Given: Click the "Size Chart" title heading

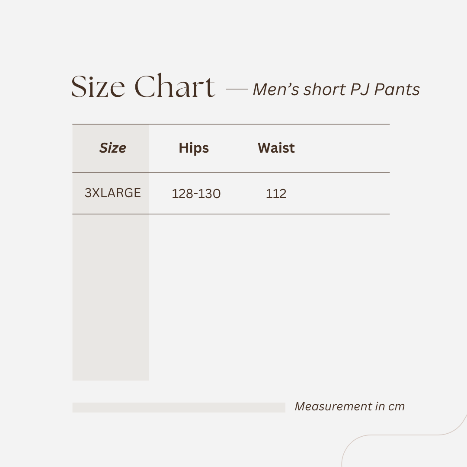Looking at the screenshot, I should point(143,86).
